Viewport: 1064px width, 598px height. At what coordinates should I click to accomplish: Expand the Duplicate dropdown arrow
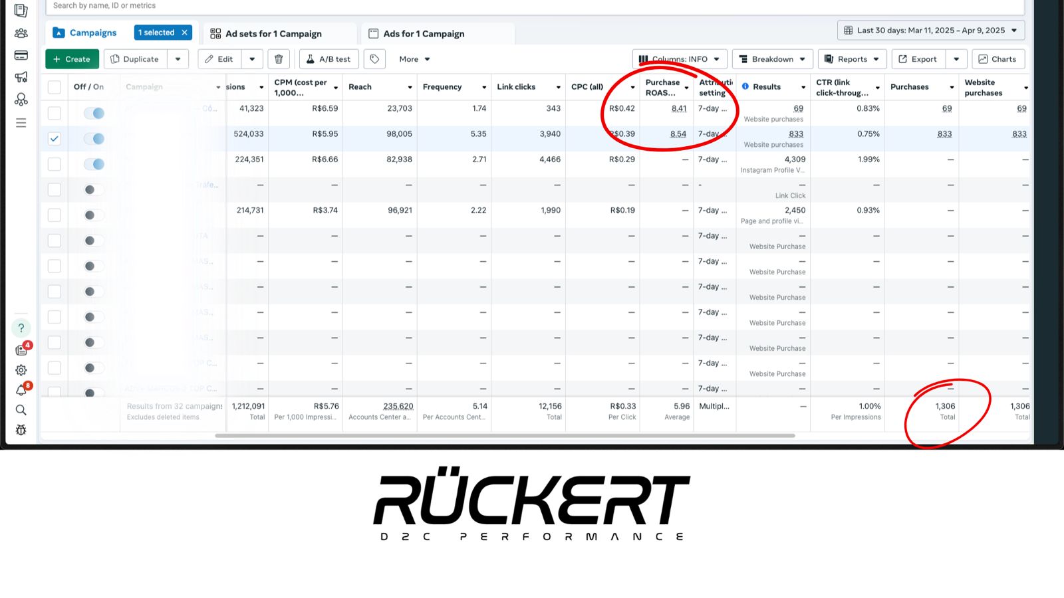pos(178,59)
